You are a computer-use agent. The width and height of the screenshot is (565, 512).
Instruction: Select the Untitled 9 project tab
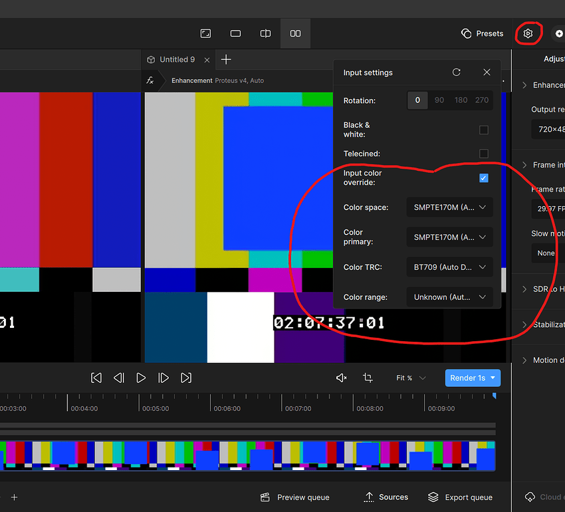click(x=177, y=59)
